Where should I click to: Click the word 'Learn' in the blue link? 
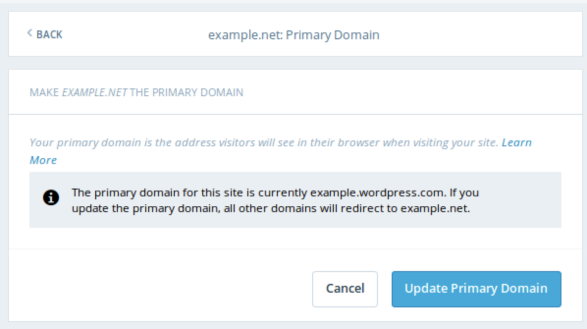(516, 143)
